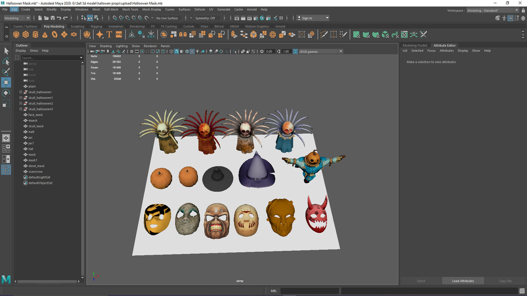Viewport: 527px width, 296px height.
Task: Click the Open scene folder icon
Action: [x=46, y=18]
